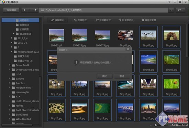Select 批量转正 in the toolbar

coord(80,20)
